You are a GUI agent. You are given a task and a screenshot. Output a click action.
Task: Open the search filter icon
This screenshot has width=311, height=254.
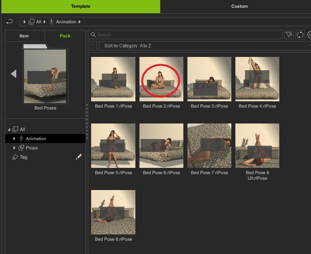click(289, 35)
